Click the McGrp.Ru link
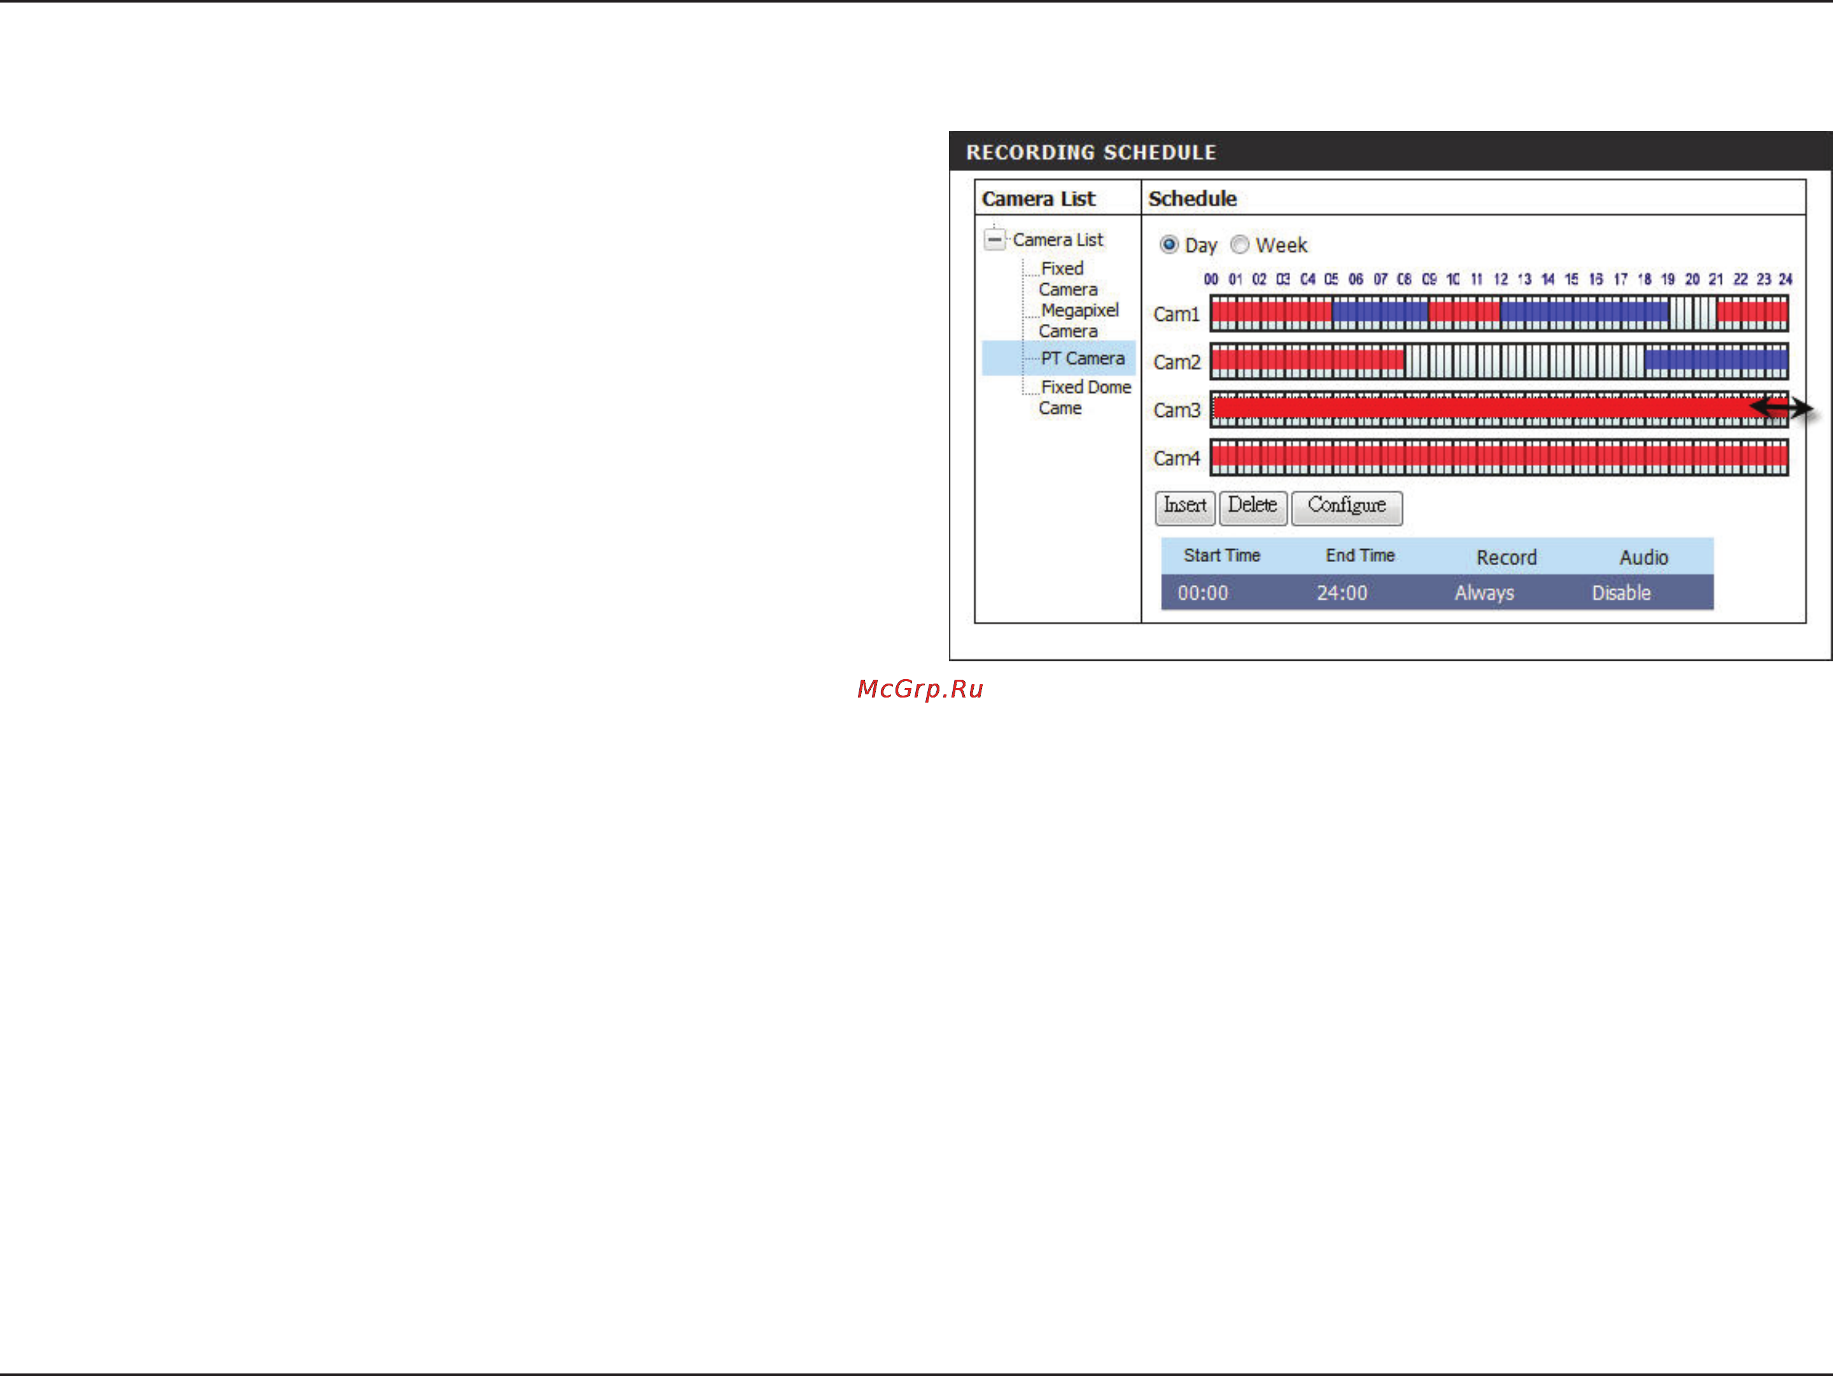Image resolution: width=1833 pixels, height=1376 pixels. [x=920, y=689]
